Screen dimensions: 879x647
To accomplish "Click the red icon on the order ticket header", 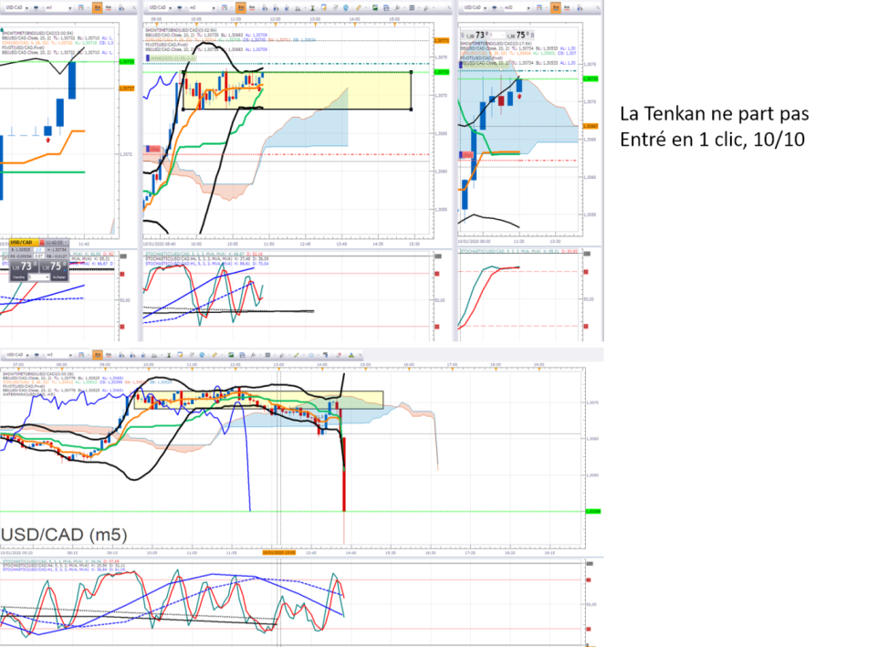I will [x=42, y=242].
